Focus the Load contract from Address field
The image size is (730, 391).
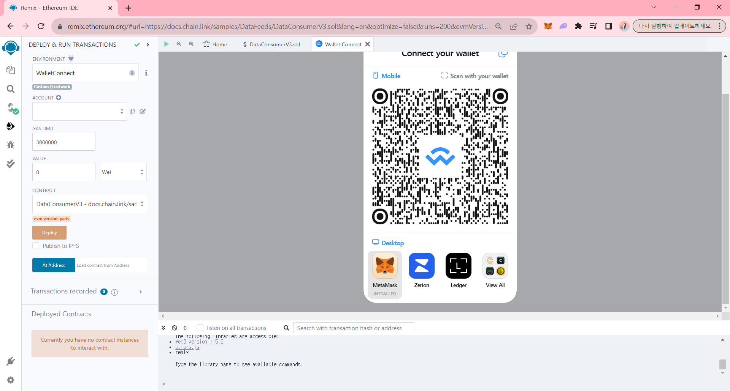(x=111, y=265)
